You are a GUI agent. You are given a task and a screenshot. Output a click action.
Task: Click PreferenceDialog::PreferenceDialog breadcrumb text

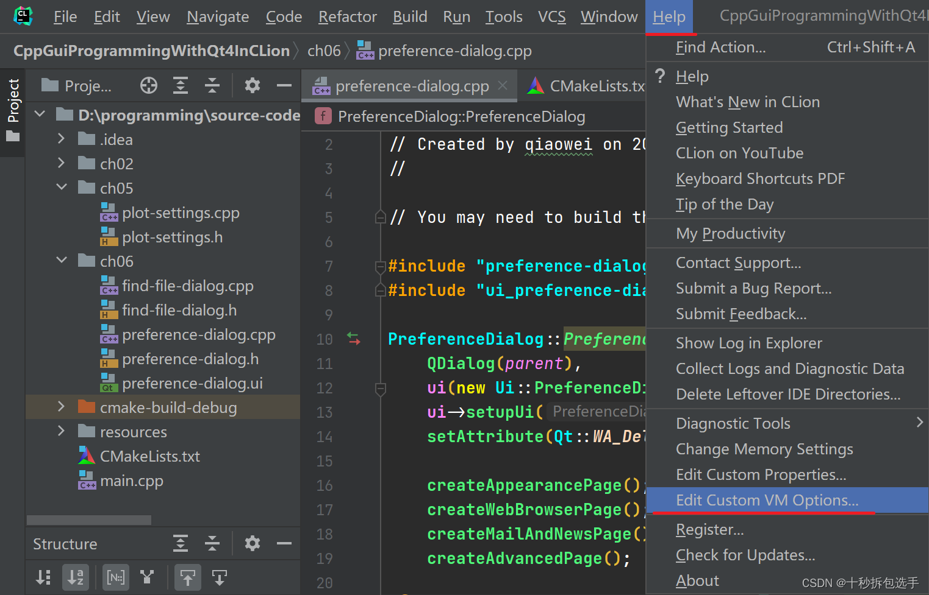pyautogui.click(x=461, y=116)
